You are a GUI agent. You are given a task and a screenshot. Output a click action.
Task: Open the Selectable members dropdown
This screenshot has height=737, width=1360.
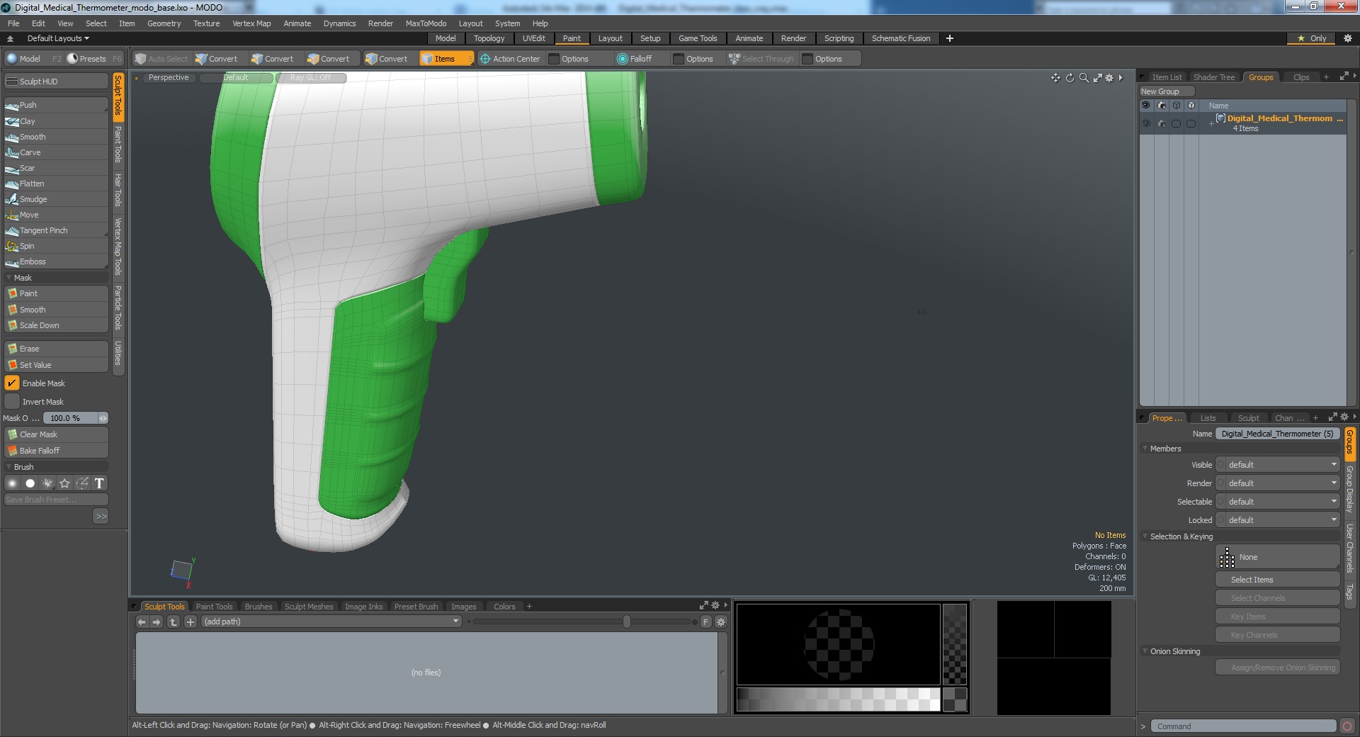[x=1278, y=502]
